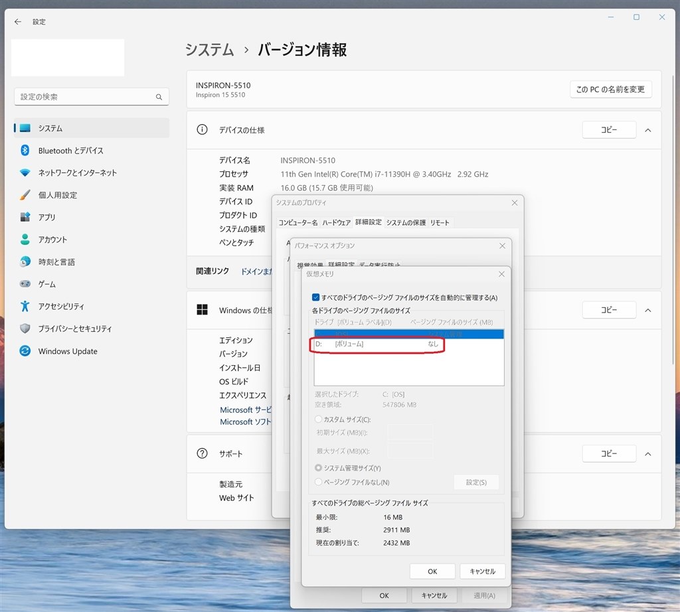Click この PC の名前を変更 button
This screenshot has height=612, width=680.
click(611, 90)
